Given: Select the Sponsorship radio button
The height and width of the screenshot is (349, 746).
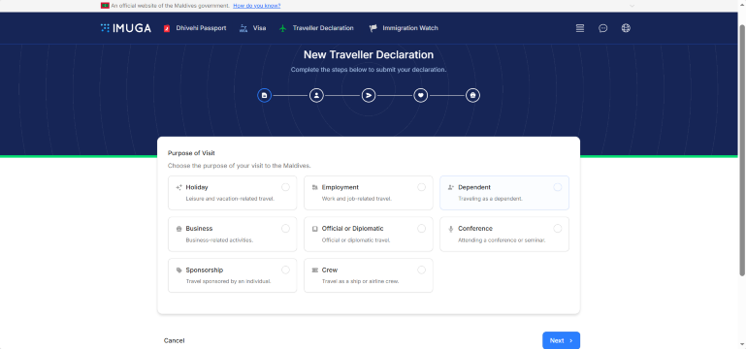Looking at the screenshot, I should pyautogui.click(x=285, y=270).
